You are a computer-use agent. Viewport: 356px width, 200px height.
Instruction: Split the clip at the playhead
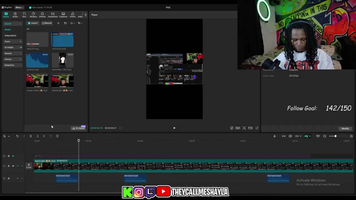31,136
